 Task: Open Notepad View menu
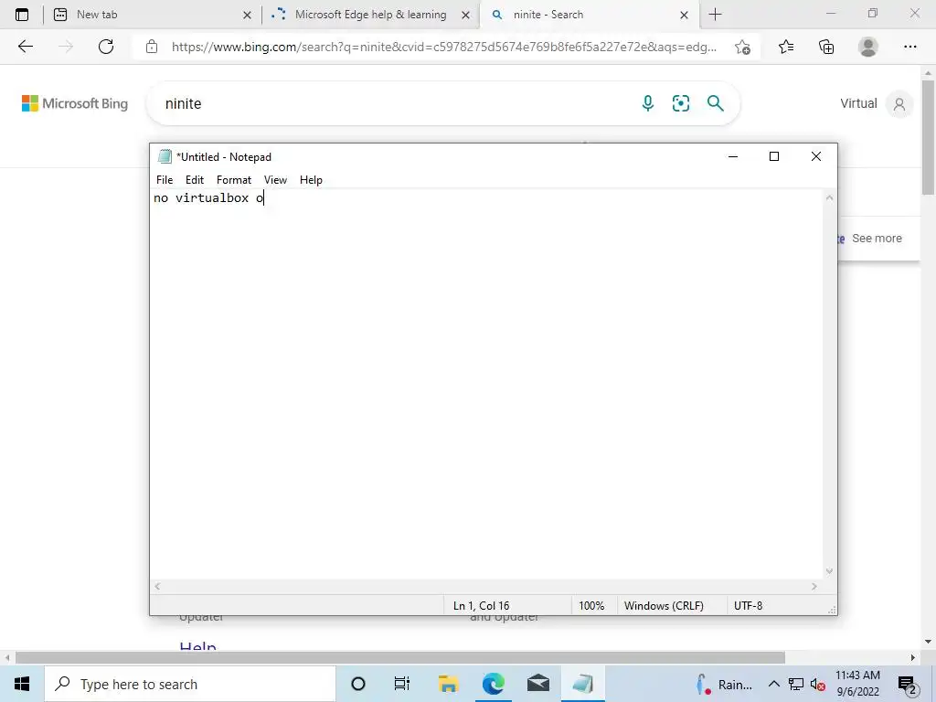(275, 180)
